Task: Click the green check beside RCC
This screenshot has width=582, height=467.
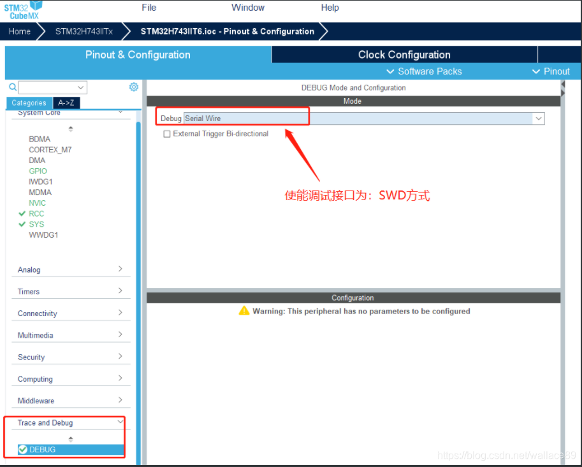Action: 22,213
